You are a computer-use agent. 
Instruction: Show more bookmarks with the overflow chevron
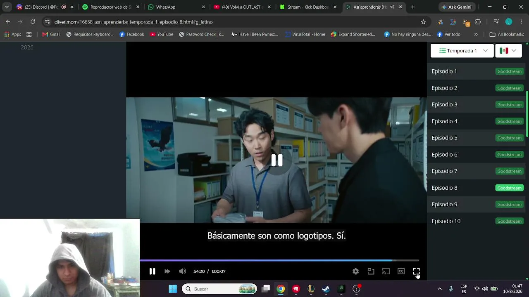tap(476, 34)
